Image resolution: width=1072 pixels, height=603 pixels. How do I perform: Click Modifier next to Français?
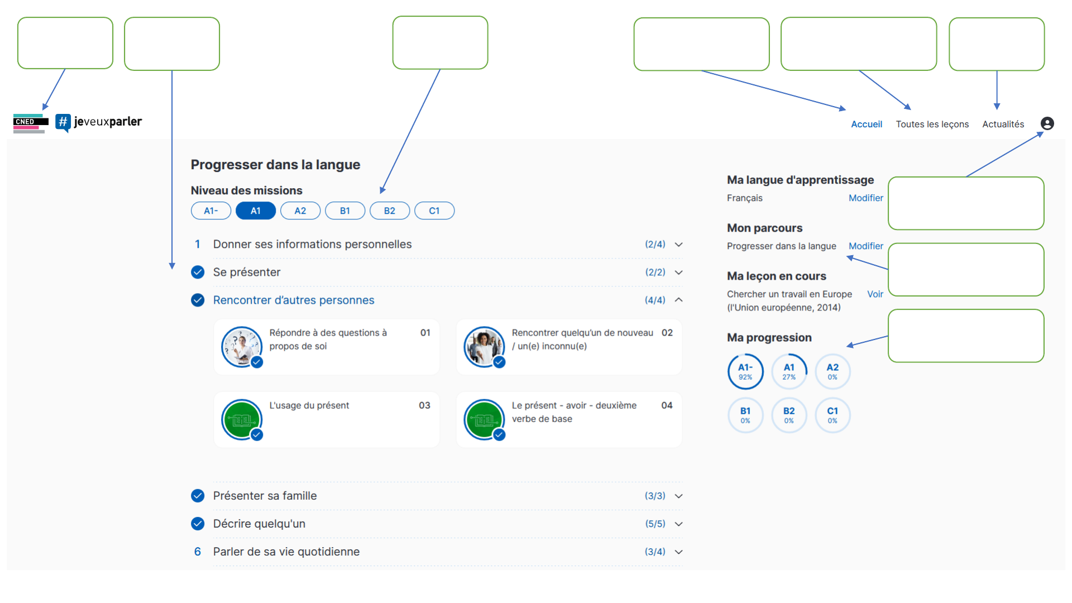[865, 198]
